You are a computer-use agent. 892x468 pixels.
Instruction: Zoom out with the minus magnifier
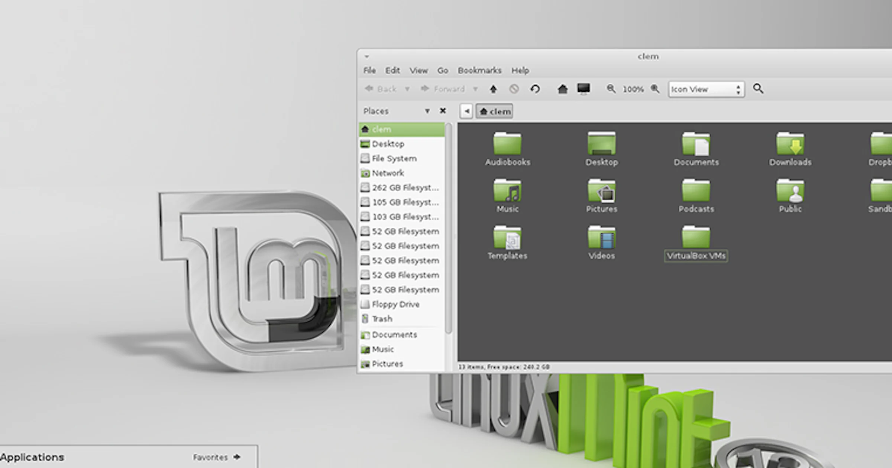[611, 89]
